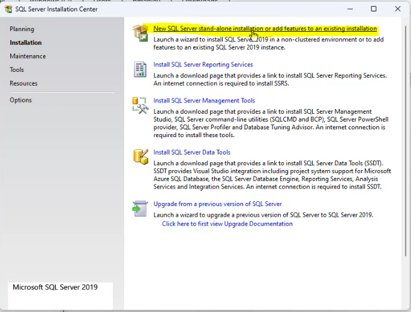411x312 pixels.
Task: Click the description mentioning SSRS internet connection
Action: click(x=270, y=80)
